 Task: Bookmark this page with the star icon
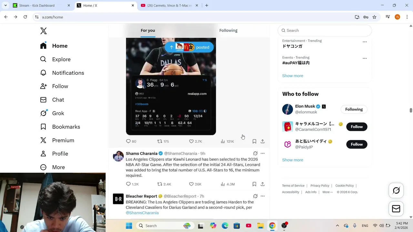point(374,17)
